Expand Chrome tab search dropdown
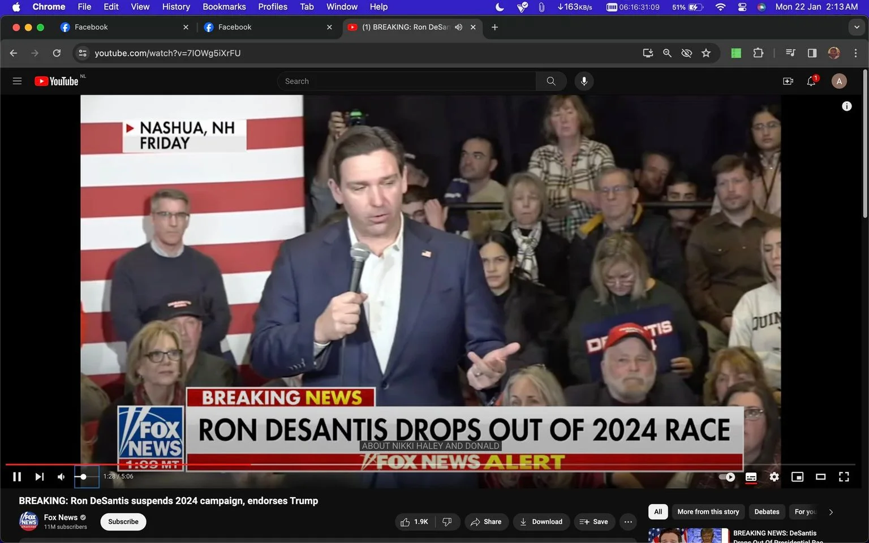This screenshot has height=543, width=869. (x=857, y=27)
